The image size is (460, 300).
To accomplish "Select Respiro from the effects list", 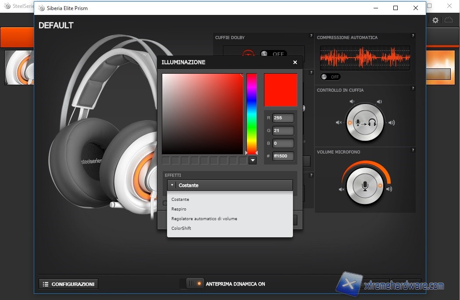I will click(x=179, y=209).
